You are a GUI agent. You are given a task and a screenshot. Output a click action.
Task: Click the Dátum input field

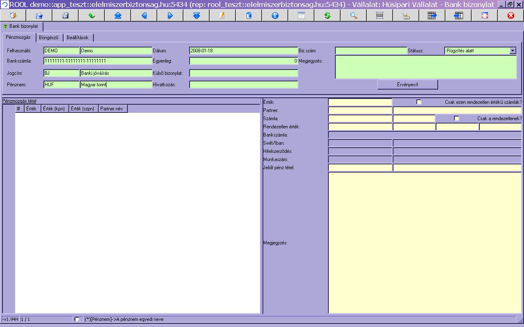[243, 51]
